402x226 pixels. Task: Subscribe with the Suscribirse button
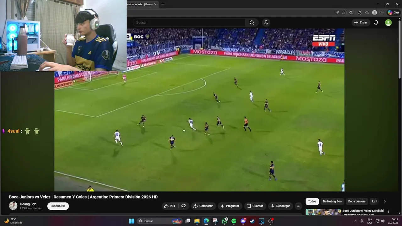tap(58, 206)
